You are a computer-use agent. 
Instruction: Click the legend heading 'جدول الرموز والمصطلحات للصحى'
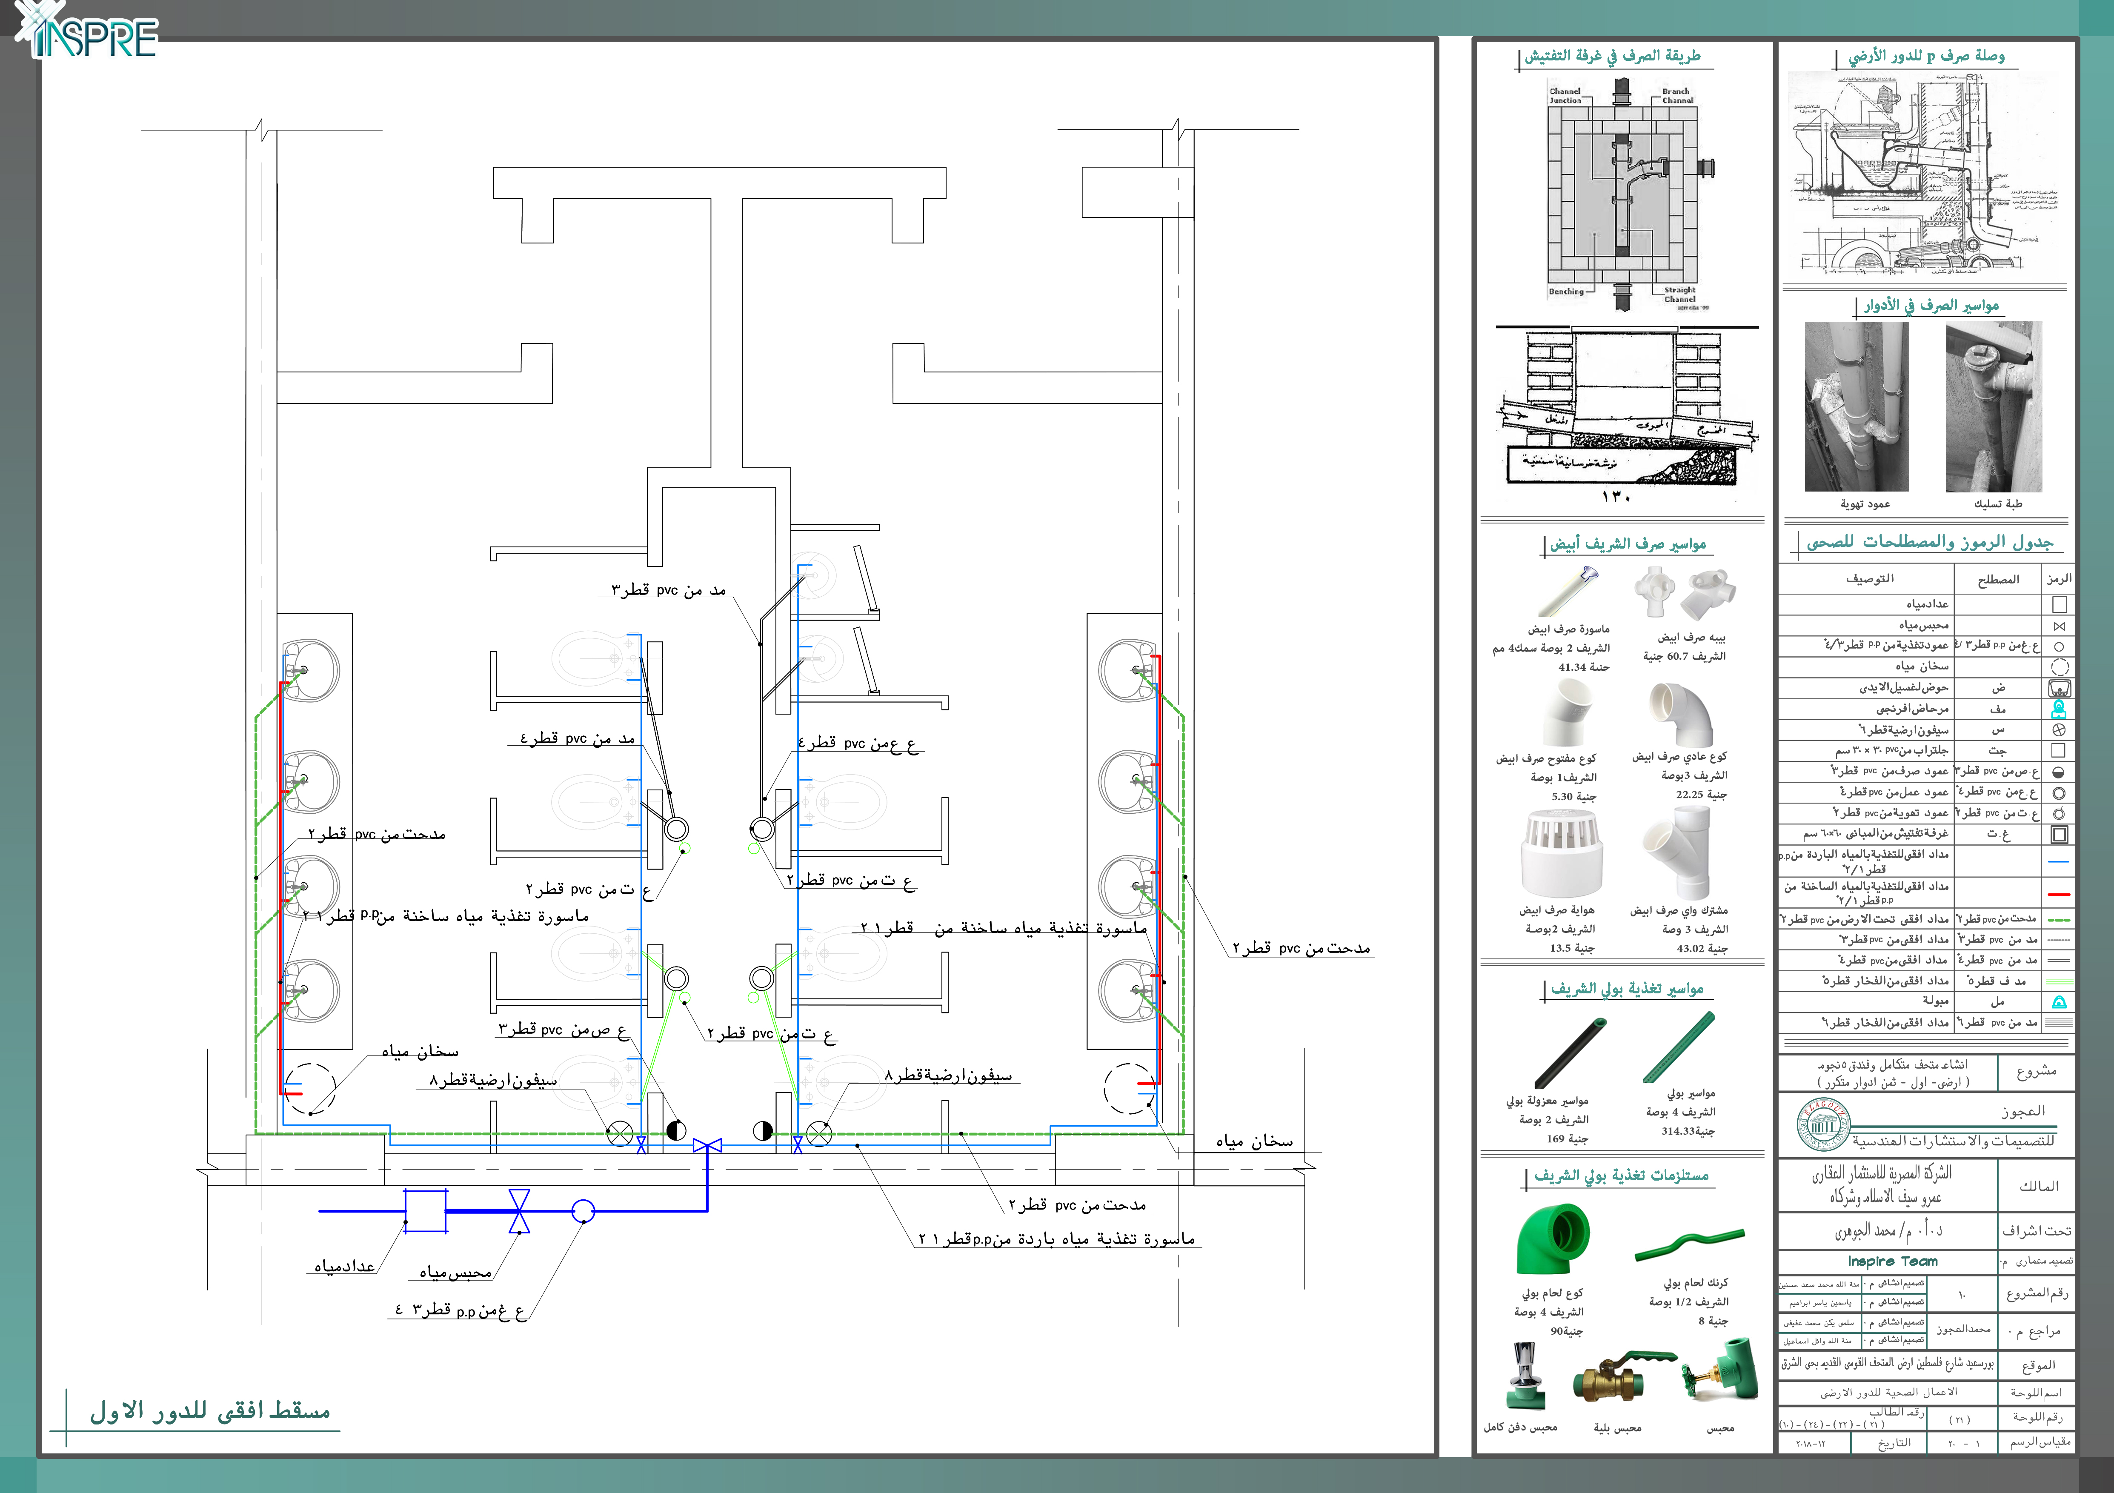point(1930,542)
